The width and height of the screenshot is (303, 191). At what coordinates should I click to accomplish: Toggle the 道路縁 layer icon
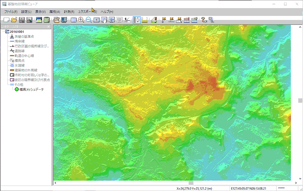point(12,51)
